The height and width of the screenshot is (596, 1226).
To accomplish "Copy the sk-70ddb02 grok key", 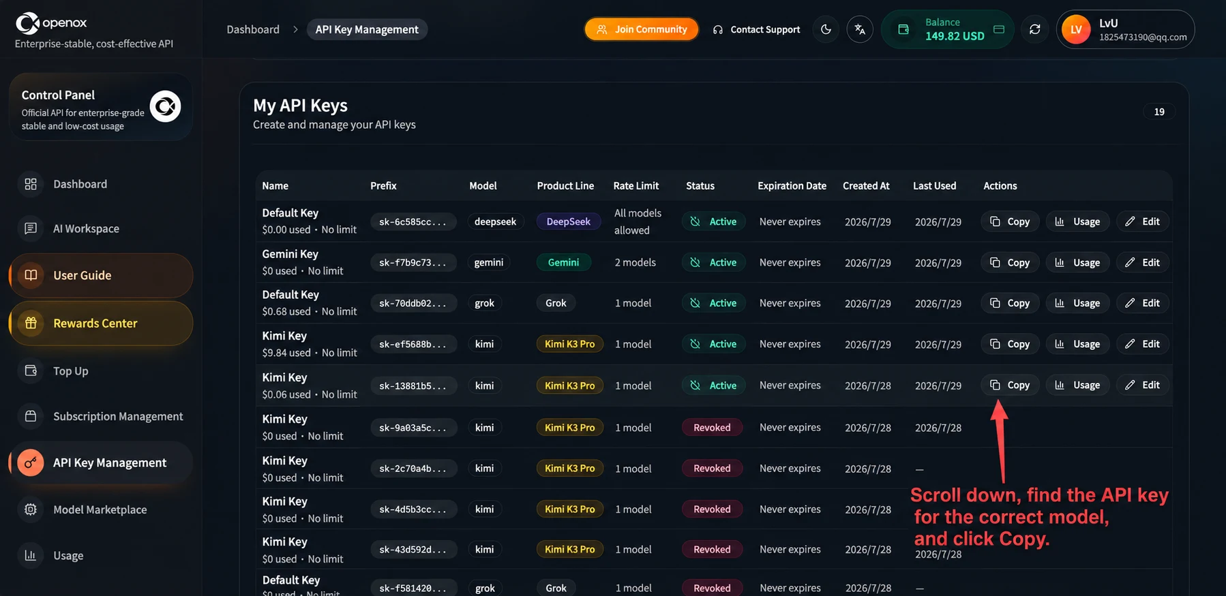I will [1010, 303].
